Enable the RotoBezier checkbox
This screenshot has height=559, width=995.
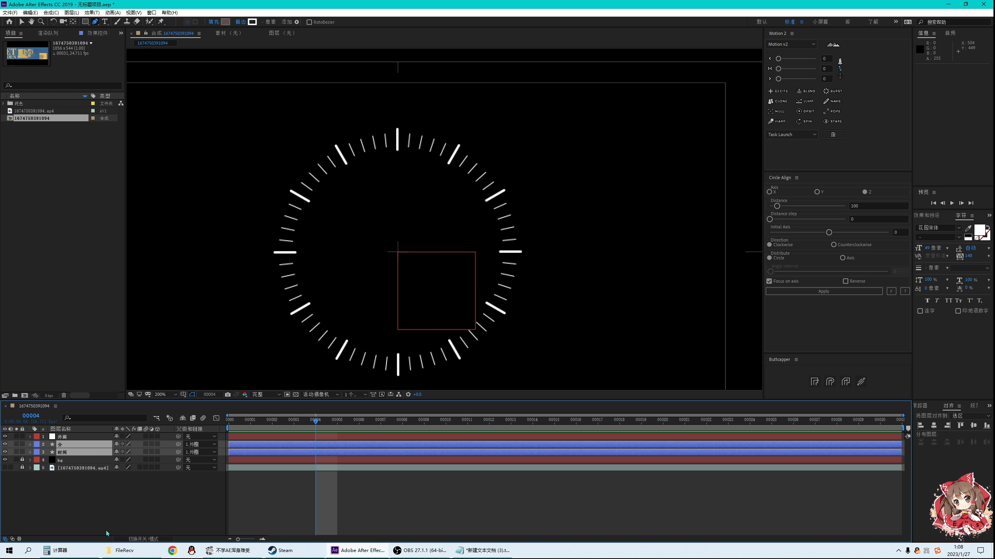click(309, 22)
